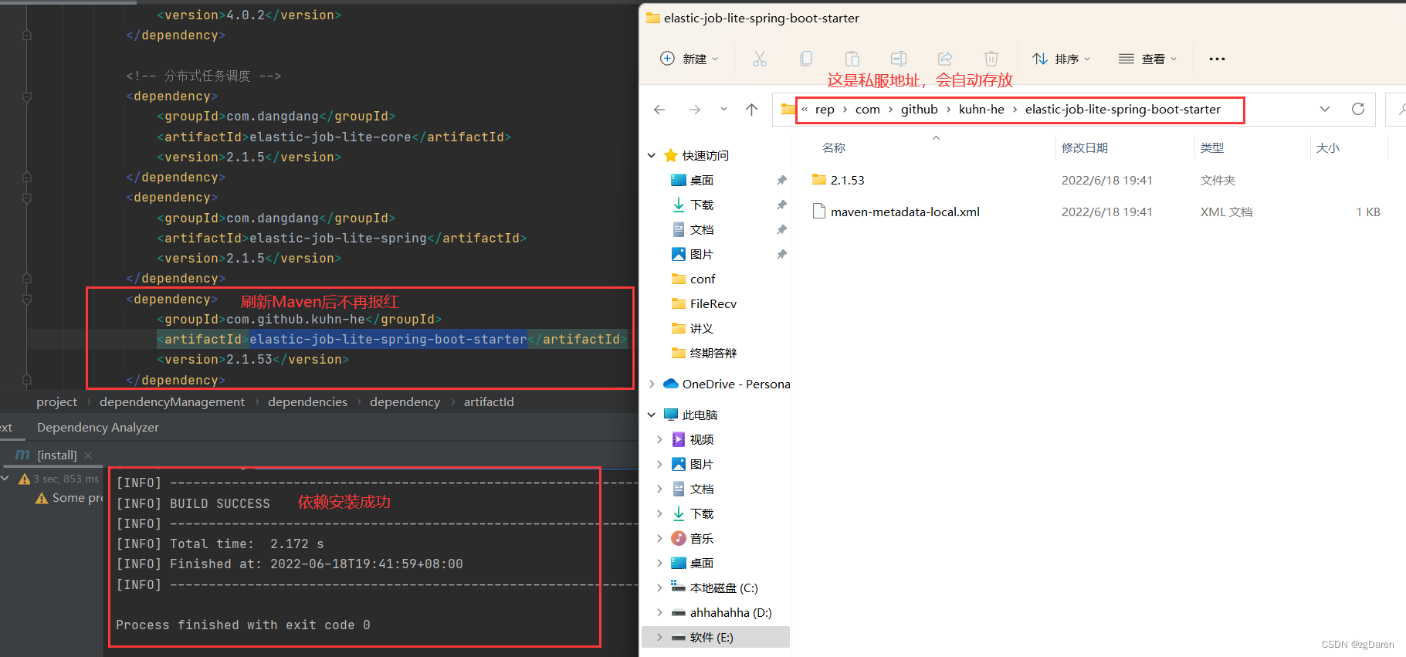Open pinned Downloads (下载) in Quick access

tap(702, 205)
